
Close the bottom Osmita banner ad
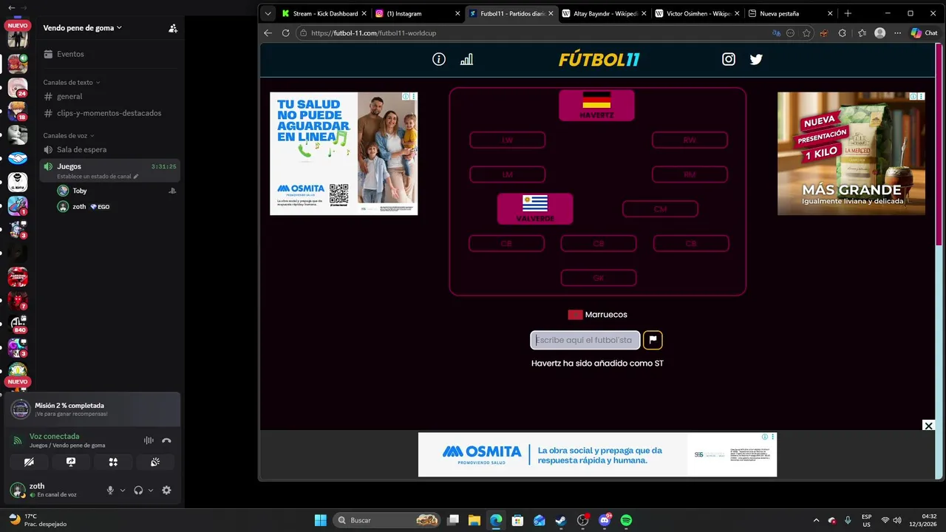coord(928,425)
